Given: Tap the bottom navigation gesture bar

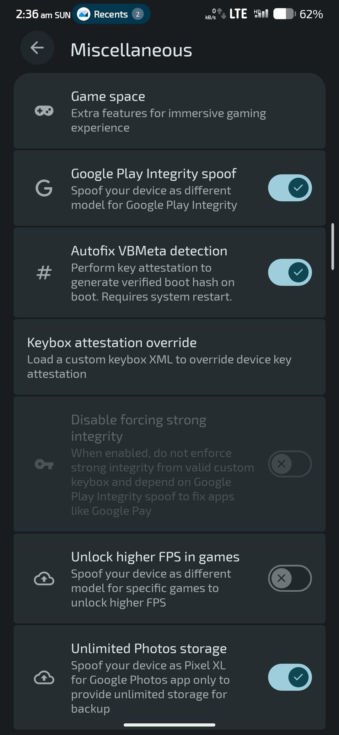Looking at the screenshot, I should (x=169, y=725).
